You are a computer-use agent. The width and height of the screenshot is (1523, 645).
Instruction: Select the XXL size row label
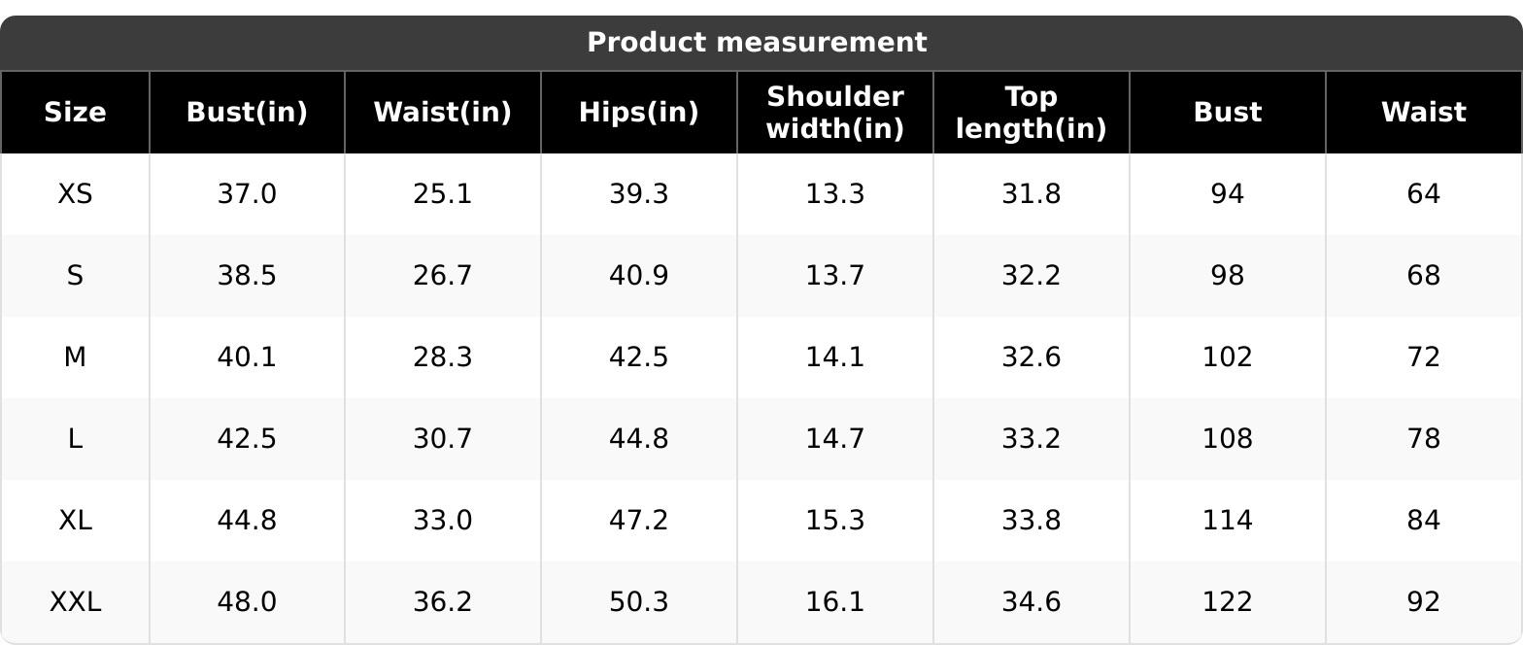[x=75, y=602]
